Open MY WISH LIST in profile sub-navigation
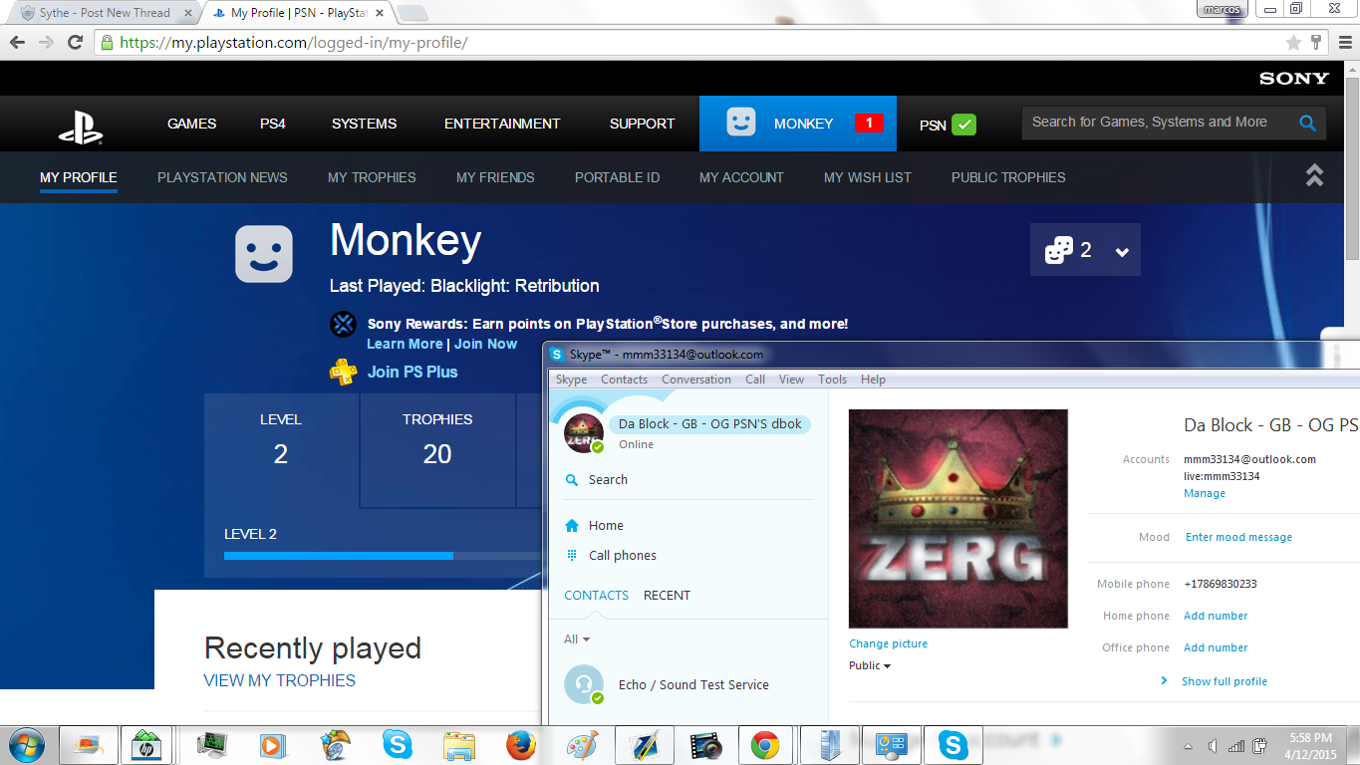Image resolution: width=1360 pixels, height=765 pixels. (868, 177)
